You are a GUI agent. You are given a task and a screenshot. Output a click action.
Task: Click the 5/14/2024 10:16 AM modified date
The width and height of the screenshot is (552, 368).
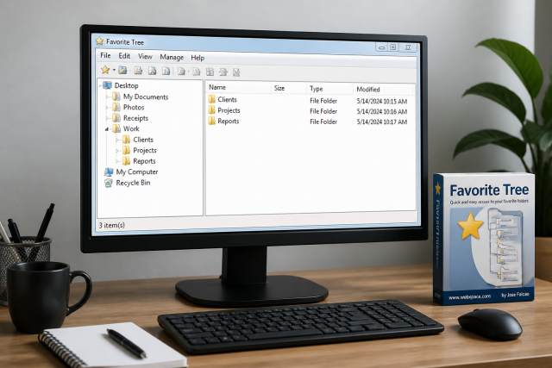381,111
